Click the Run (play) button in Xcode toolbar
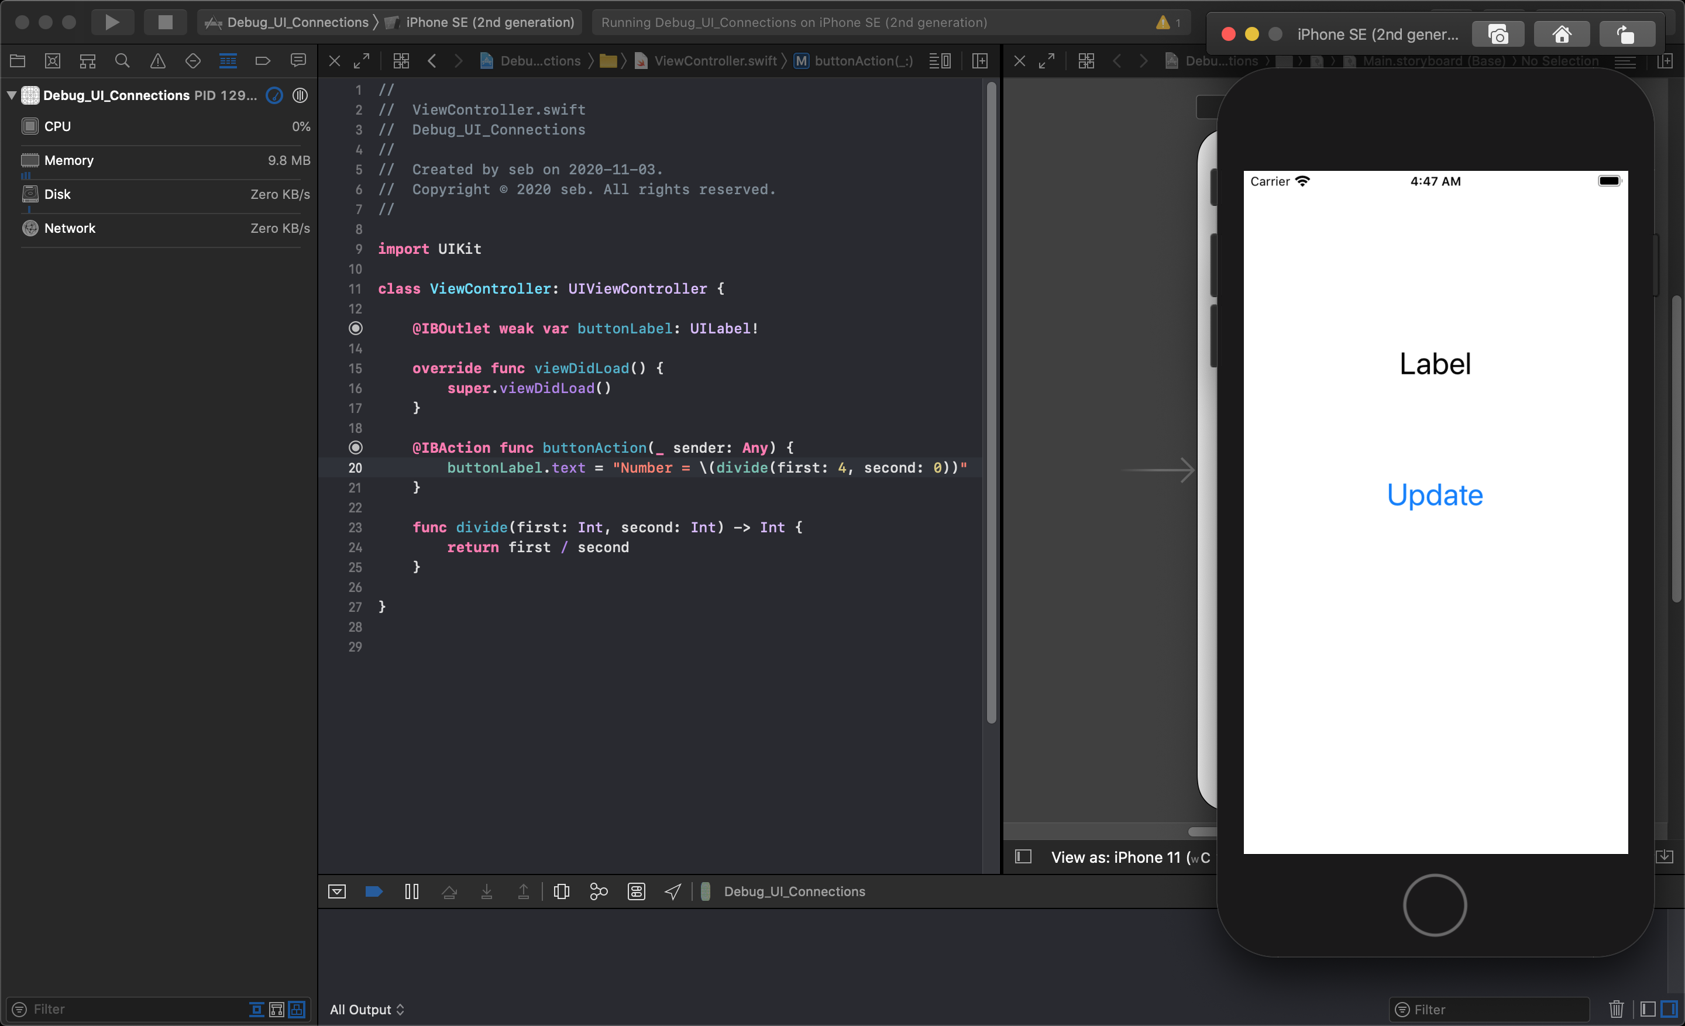1685x1026 pixels. tap(112, 22)
